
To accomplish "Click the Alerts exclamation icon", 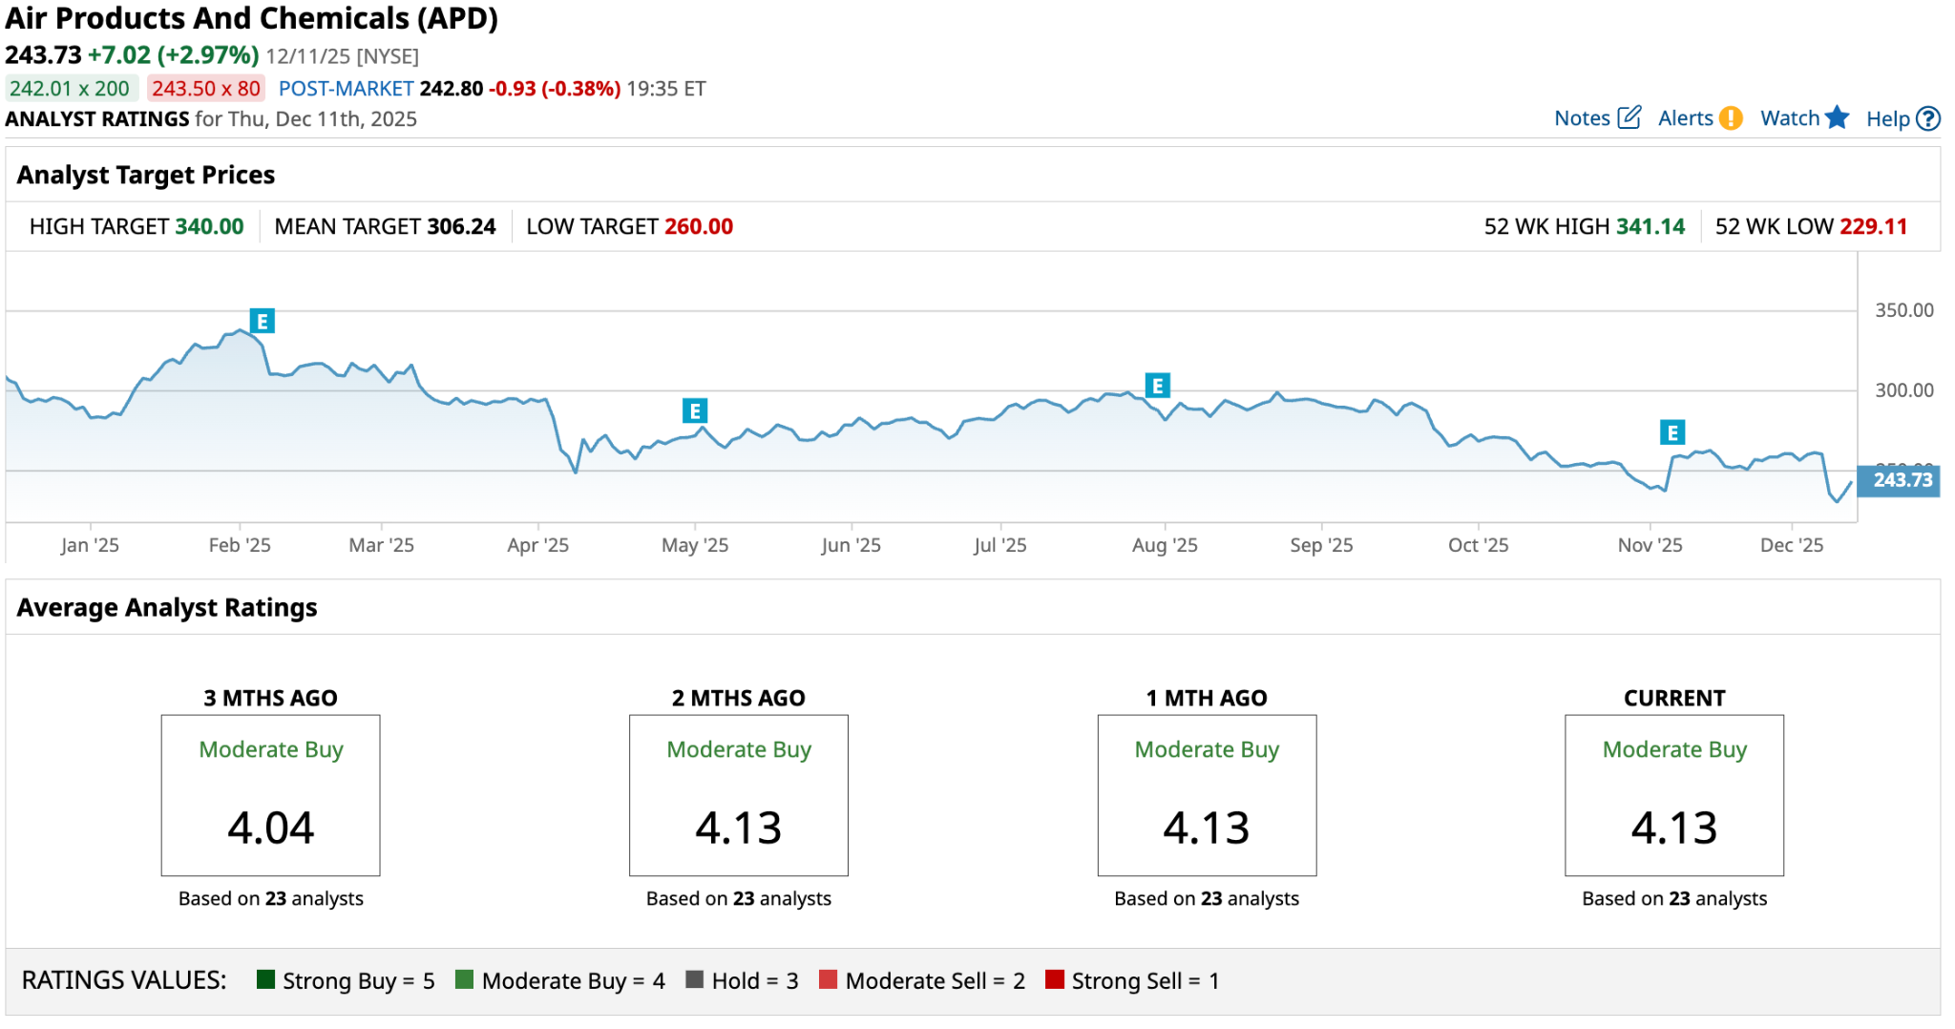I will click(1731, 118).
